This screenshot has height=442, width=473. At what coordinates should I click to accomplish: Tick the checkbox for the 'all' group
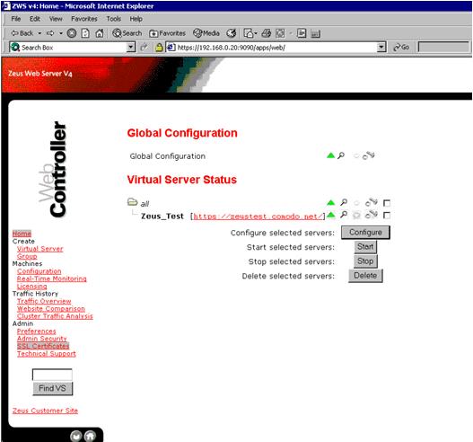[x=387, y=203]
